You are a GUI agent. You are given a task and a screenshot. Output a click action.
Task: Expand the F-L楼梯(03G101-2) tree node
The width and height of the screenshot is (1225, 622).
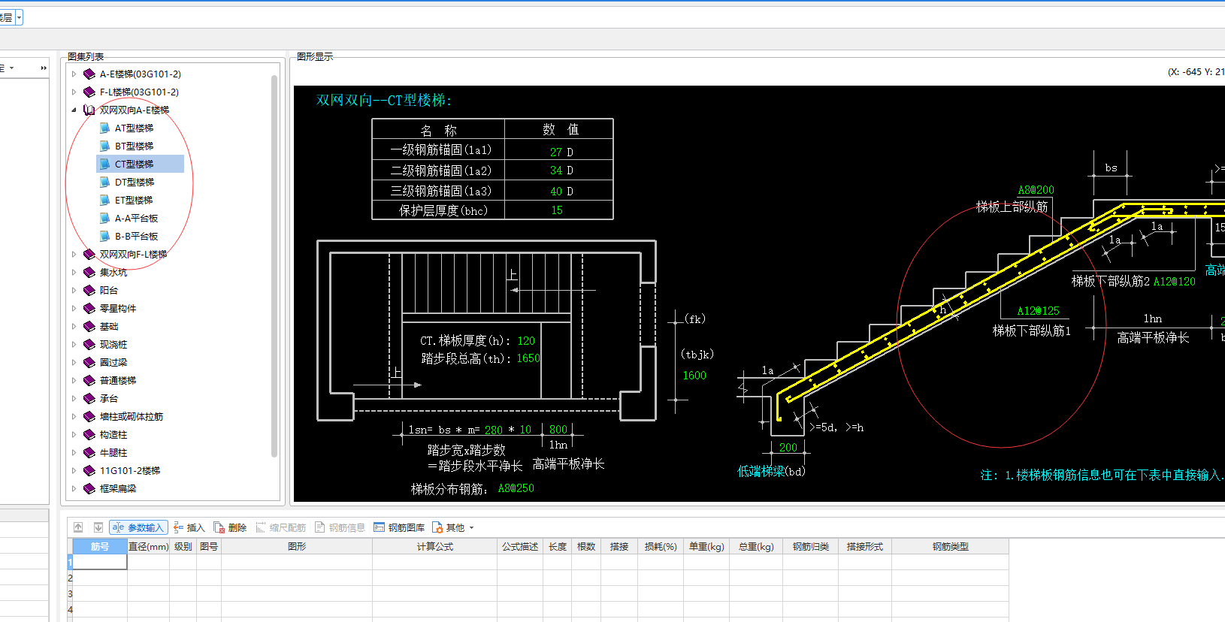tap(74, 92)
